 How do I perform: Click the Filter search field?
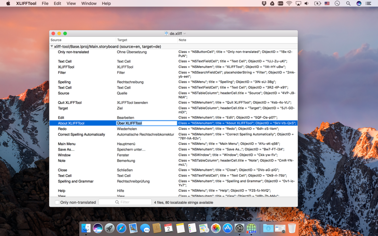pyautogui.click(x=125, y=202)
